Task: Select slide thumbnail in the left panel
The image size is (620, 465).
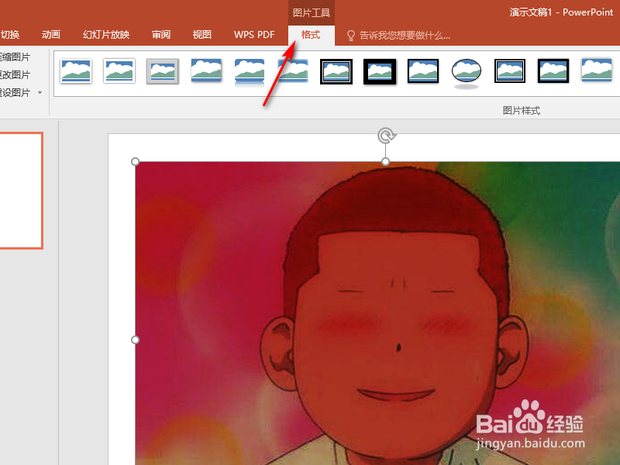Action: [x=21, y=191]
